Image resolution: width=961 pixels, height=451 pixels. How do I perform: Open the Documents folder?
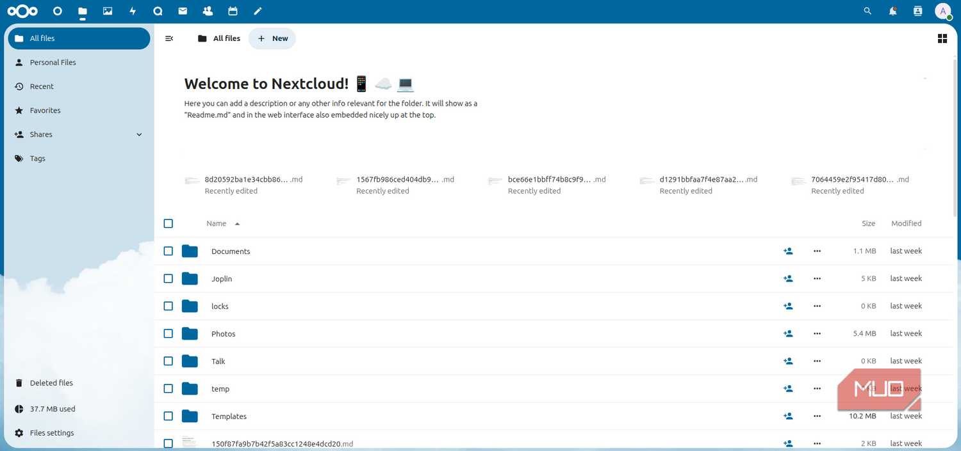pos(231,251)
